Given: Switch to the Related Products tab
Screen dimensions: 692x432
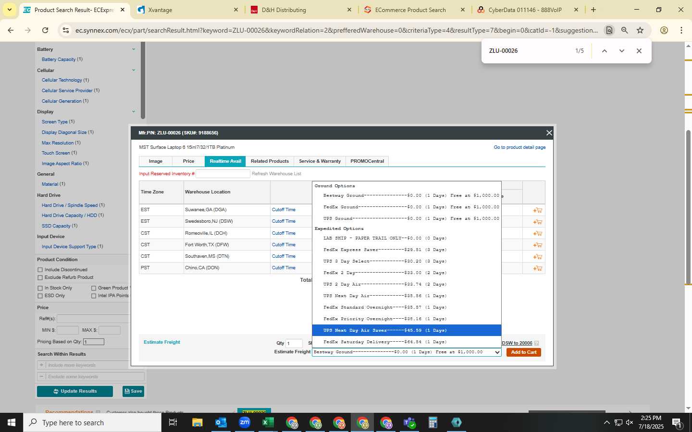Looking at the screenshot, I should click(270, 161).
